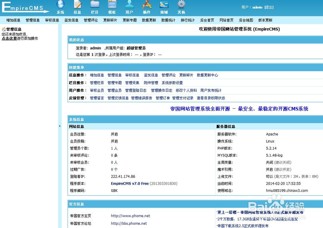This screenshot has width=323, height=228.
Task: Select 管理信息 in the submenu bar
Action: click(33, 20)
